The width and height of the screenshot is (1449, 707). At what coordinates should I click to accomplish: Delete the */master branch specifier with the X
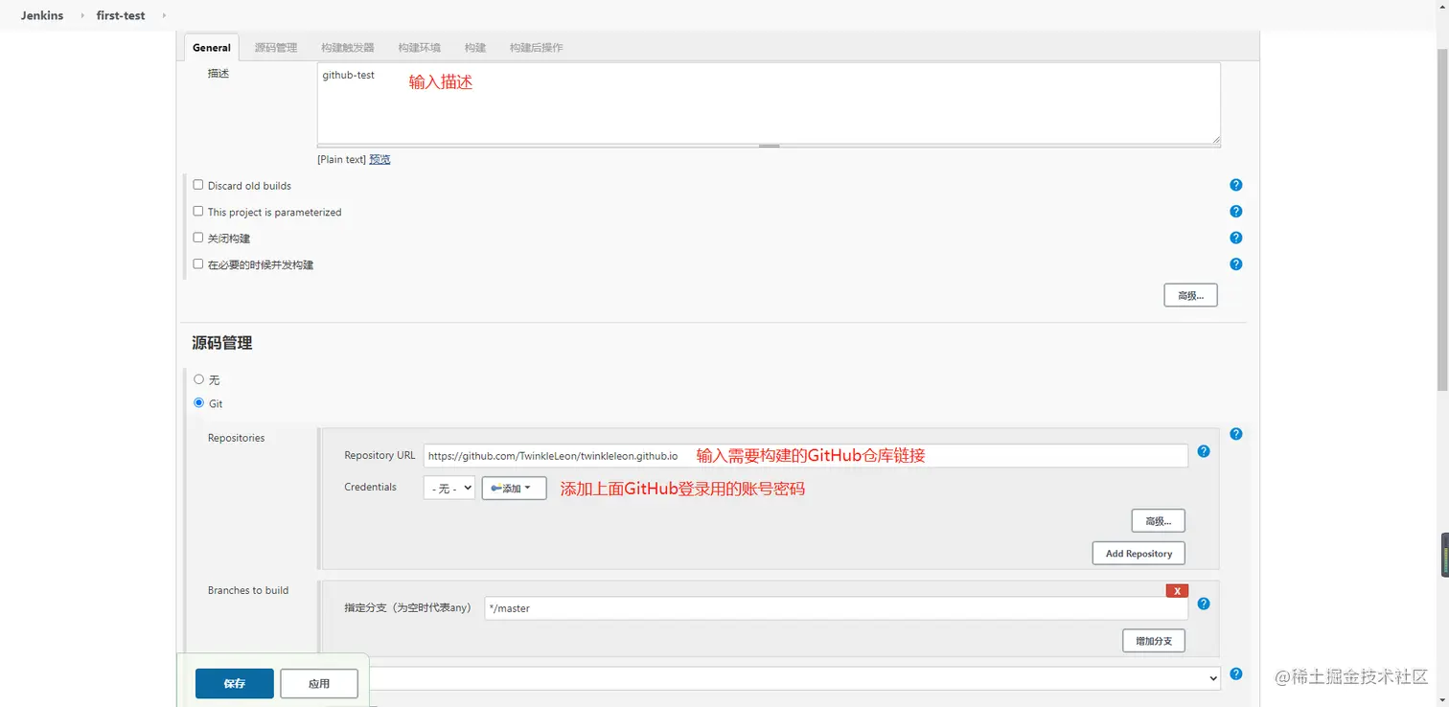pos(1176,590)
